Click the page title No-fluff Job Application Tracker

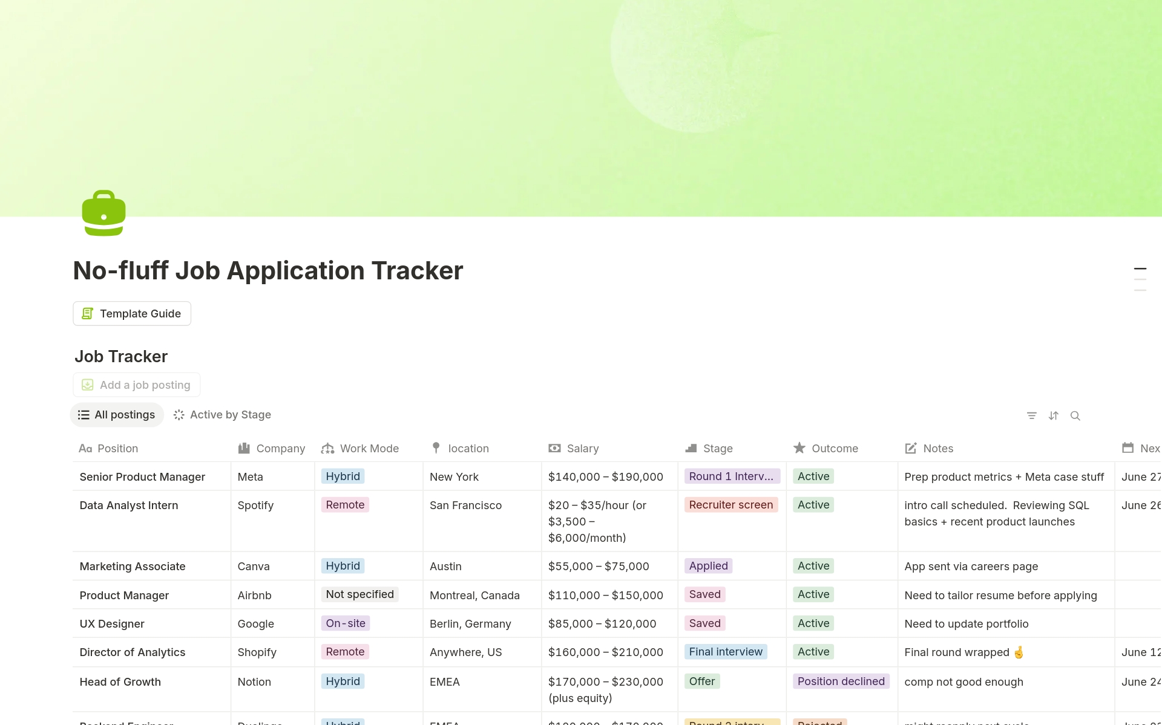268,270
